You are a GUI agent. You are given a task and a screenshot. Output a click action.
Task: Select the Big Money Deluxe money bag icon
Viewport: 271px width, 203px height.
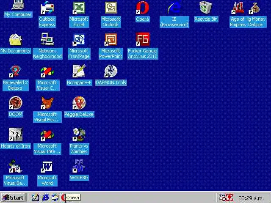click(x=255, y=8)
